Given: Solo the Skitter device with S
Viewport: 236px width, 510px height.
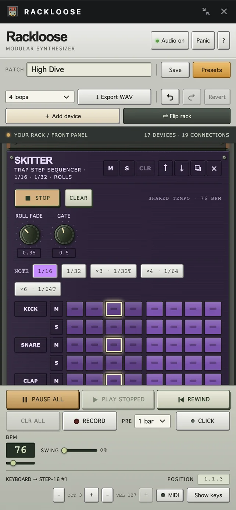Looking at the screenshot, I should click(127, 168).
